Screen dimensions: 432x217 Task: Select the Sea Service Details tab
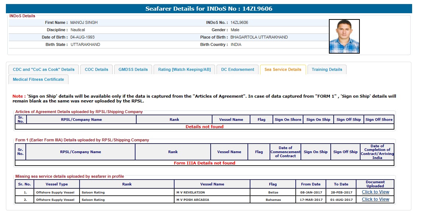(x=282, y=69)
